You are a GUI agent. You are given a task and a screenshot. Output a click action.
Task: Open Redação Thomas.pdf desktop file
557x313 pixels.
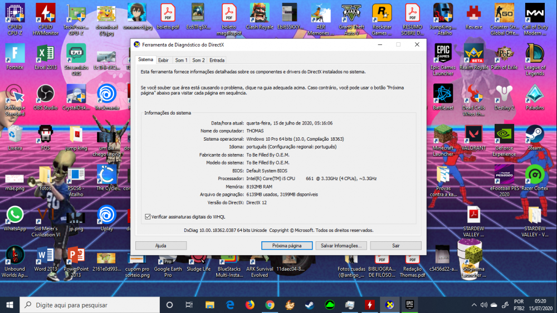[x=412, y=266]
